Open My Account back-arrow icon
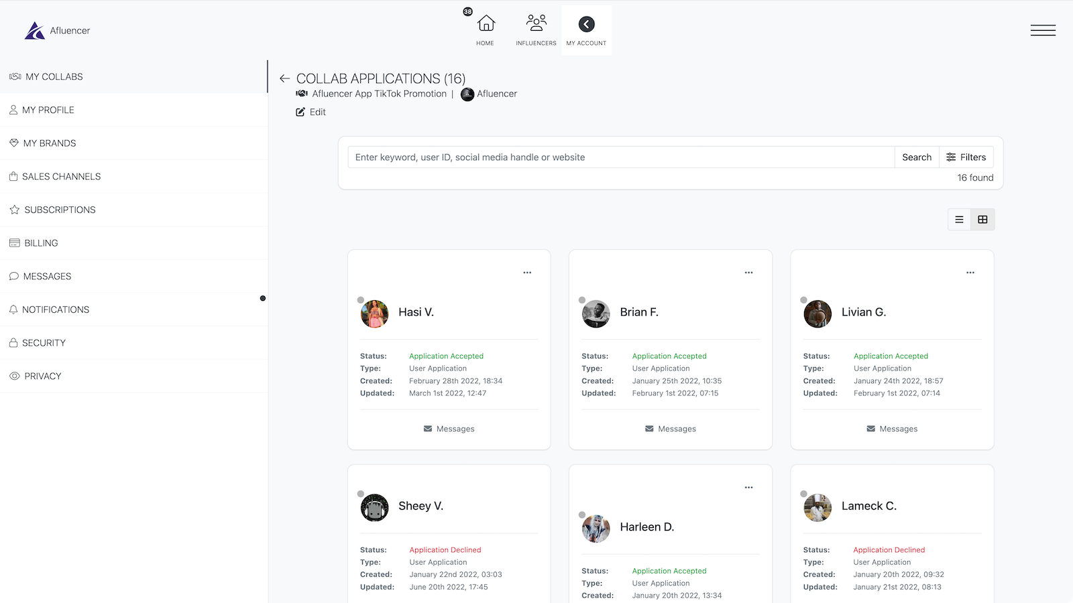The image size is (1073, 603). (x=586, y=24)
